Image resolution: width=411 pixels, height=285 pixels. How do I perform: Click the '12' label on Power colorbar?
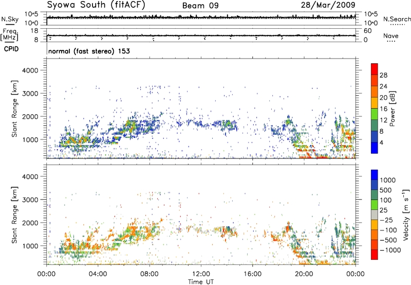383,120
